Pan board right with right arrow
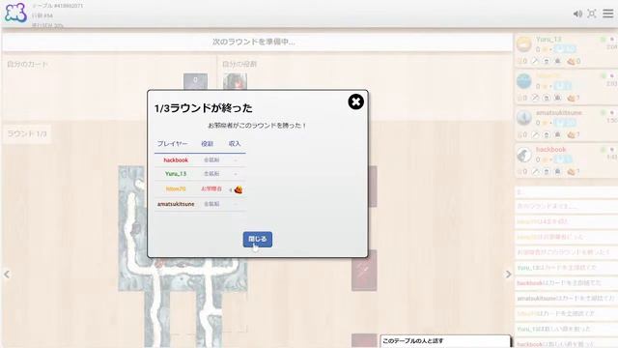 [509, 275]
